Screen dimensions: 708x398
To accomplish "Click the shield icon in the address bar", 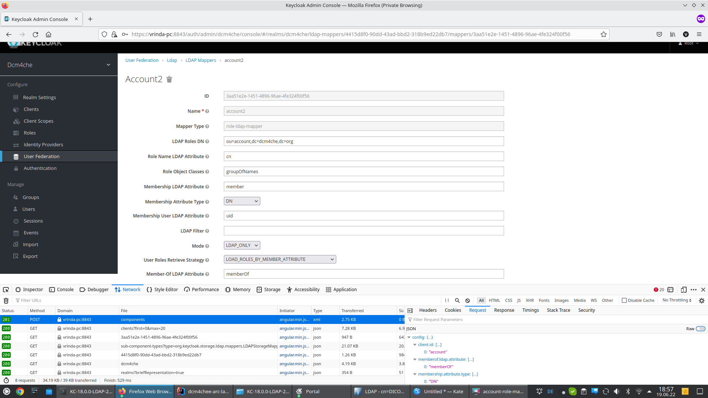I will (104, 34).
